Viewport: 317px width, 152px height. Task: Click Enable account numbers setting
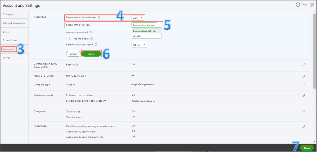click(80, 95)
